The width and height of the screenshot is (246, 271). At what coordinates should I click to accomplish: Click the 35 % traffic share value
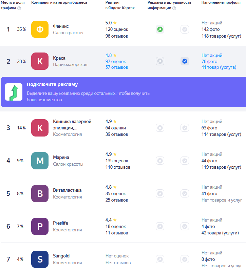pyautogui.click(x=21, y=29)
